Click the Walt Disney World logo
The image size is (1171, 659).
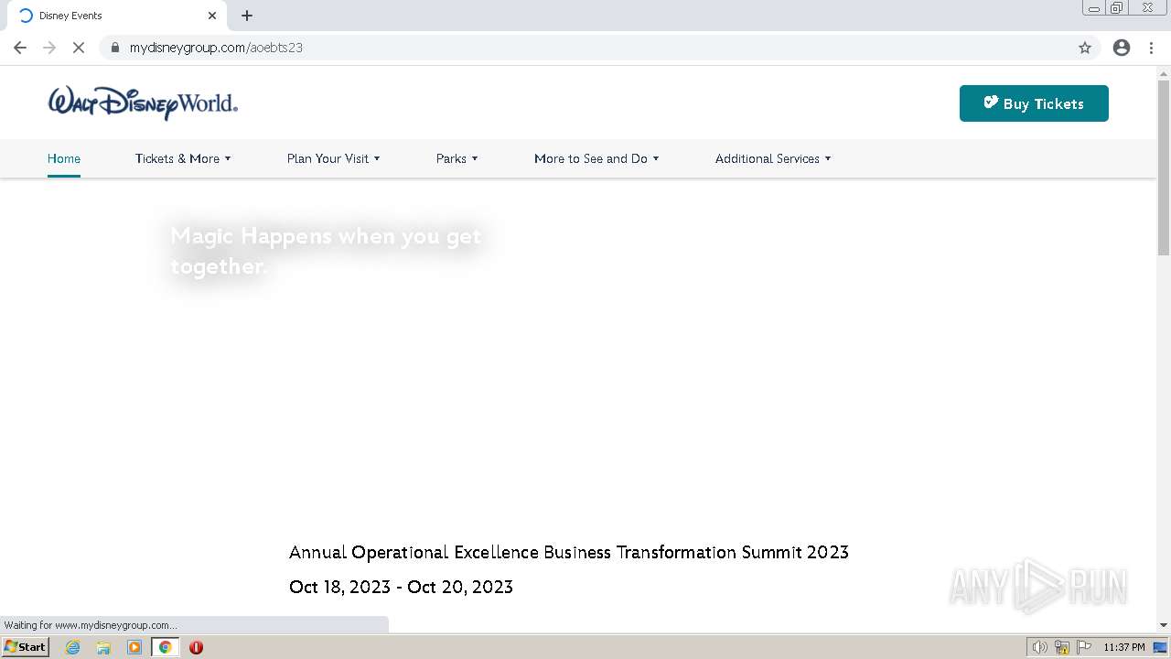click(143, 103)
